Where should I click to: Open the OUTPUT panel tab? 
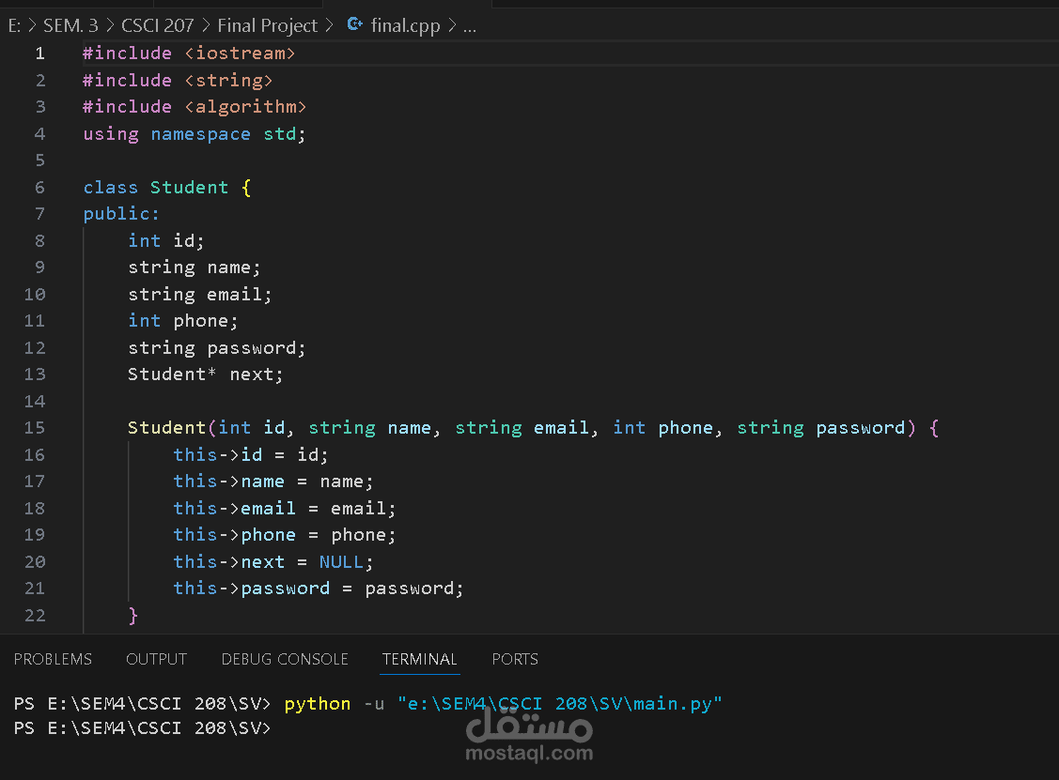click(156, 659)
